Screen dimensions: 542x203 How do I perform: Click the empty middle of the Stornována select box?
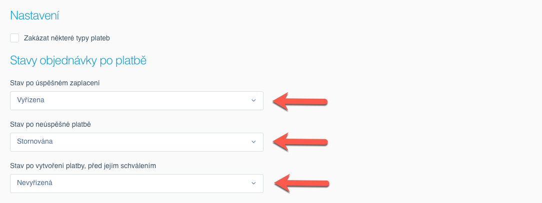pos(150,142)
